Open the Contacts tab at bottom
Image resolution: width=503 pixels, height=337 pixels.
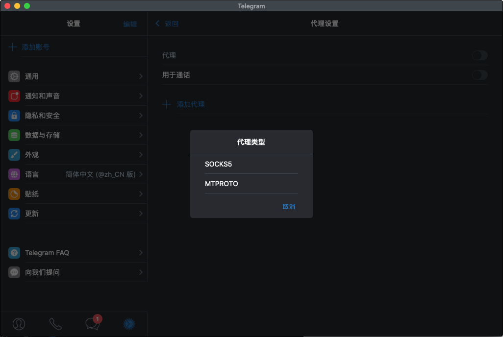click(19, 324)
